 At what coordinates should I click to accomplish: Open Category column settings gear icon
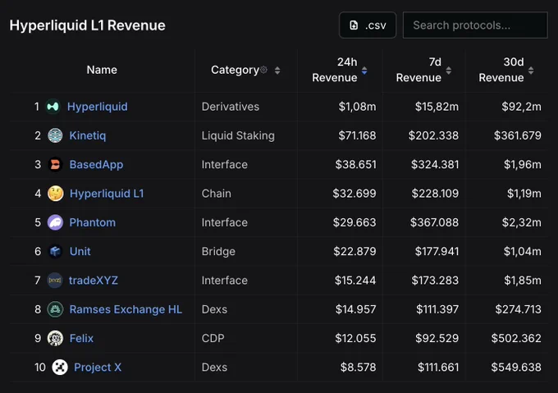(263, 70)
